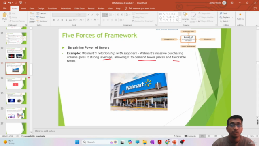Toggle text shadow
This screenshot has height=146, width=259.
pyautogui.click(x=66, y=20)
